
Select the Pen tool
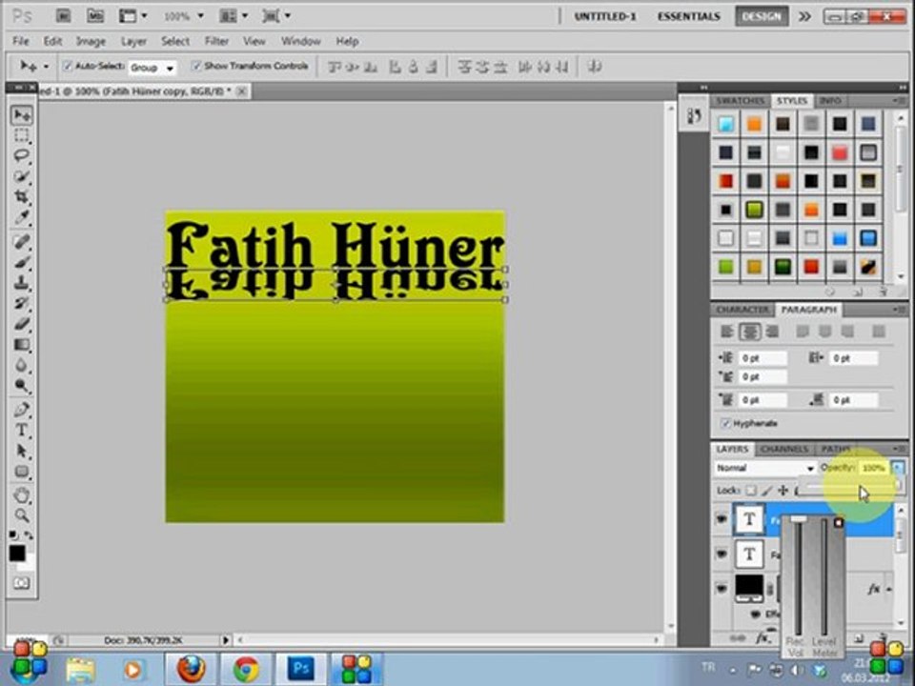[x=22, y=409]
